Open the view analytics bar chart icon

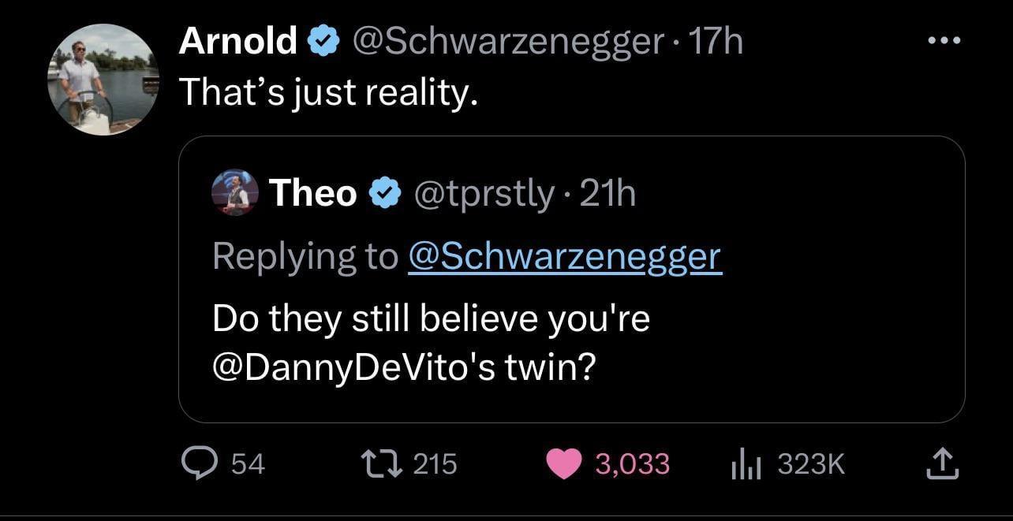745,463
